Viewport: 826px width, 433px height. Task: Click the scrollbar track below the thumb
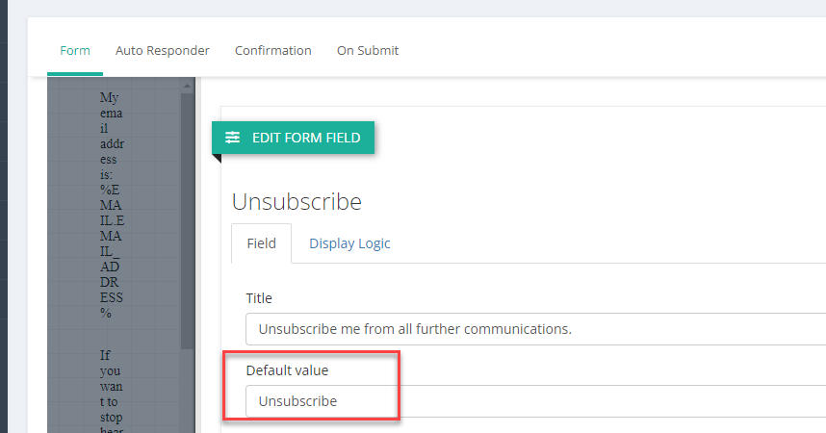coord(187,391)
